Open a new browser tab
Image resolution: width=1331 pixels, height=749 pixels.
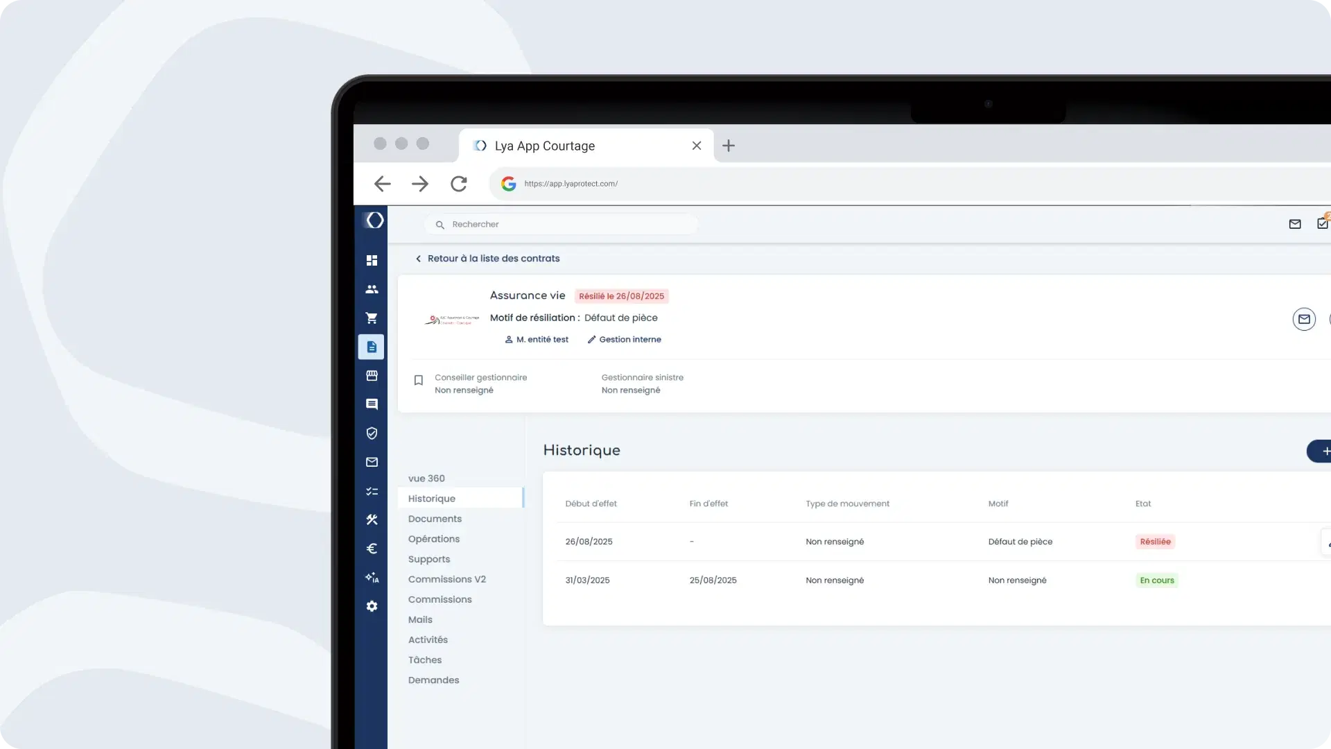(x=729, y=146)
